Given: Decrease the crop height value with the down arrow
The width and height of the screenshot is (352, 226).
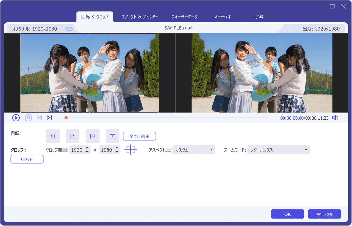Looking at the screenshot, I should (x=117, y=152).
